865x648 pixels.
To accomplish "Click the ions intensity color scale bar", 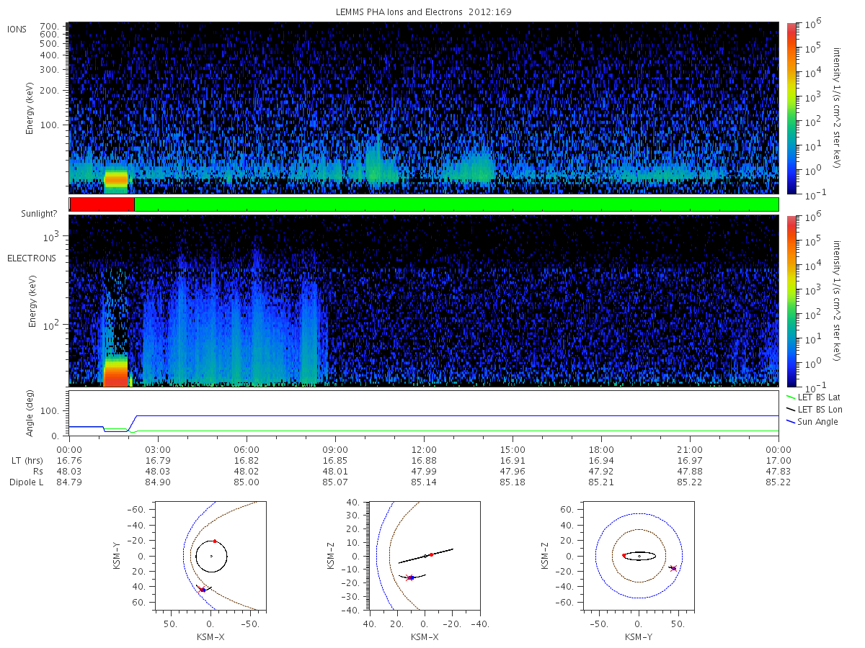I will point(791,108).
